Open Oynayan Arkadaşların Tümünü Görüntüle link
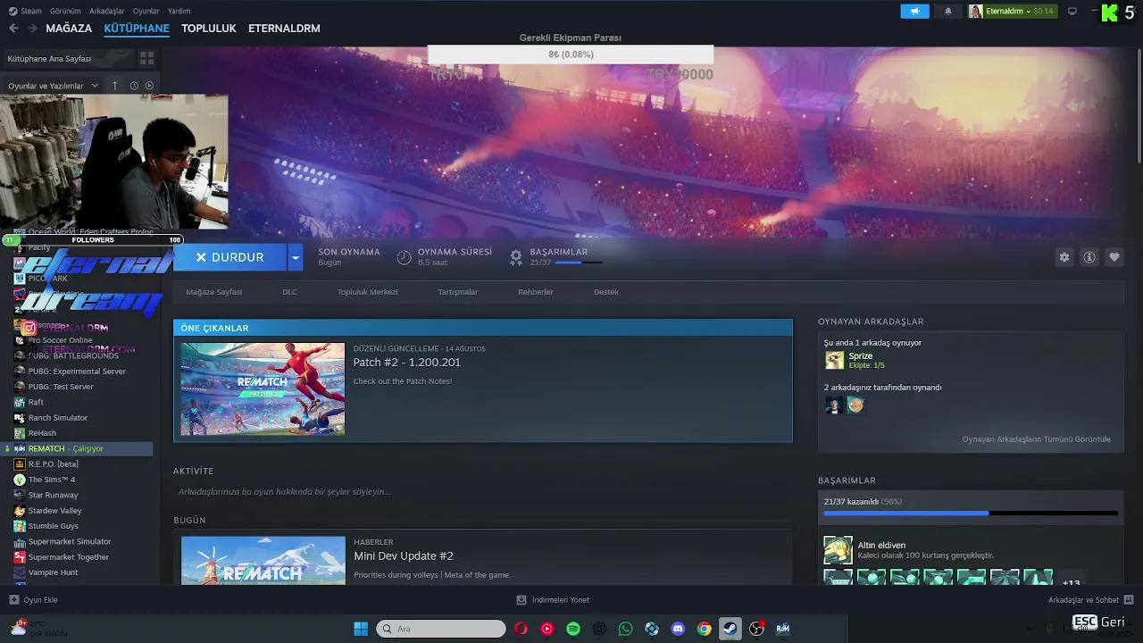Screen dimensions: 1143x643 [x=1036, y=439]
